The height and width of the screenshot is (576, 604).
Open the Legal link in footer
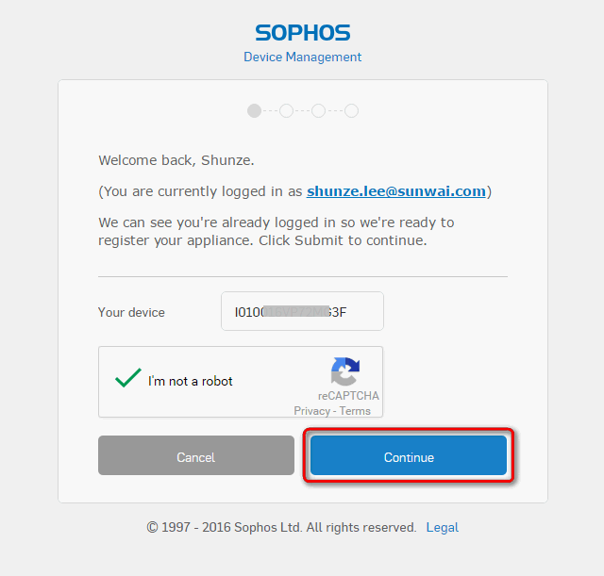(x=443, y=527)
